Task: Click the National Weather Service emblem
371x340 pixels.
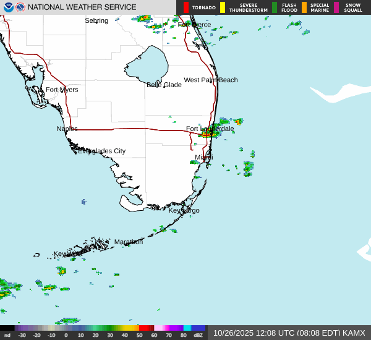Action: click(x=20, y=7)
